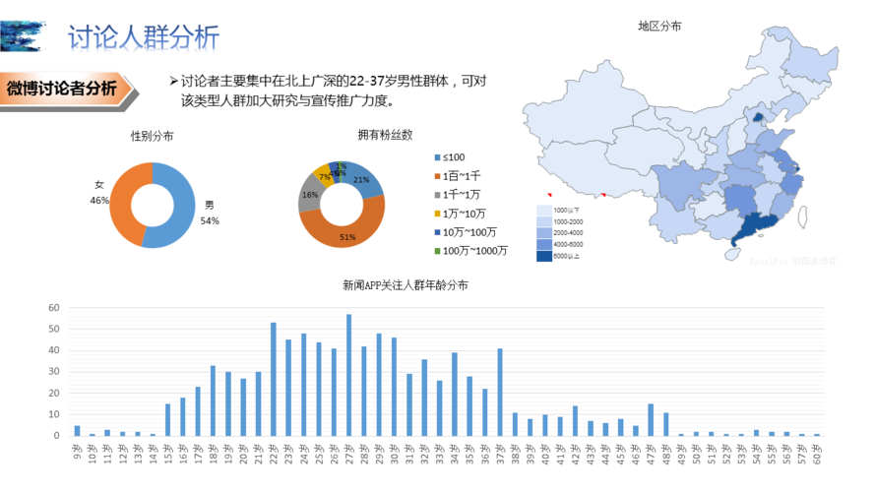875x492 pixels.
Task: Click the 46% label under 女
Action: click(99, 201)
